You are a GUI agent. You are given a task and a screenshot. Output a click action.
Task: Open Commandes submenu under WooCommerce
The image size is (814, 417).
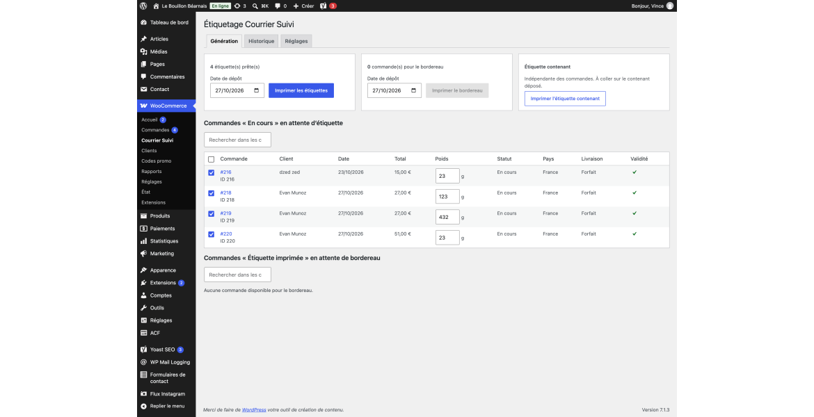155,130
